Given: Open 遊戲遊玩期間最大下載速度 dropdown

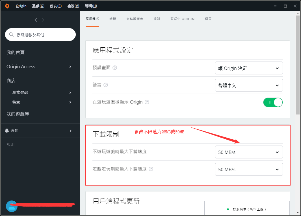Looking at the screenshot, I should (x=249, y=169).
